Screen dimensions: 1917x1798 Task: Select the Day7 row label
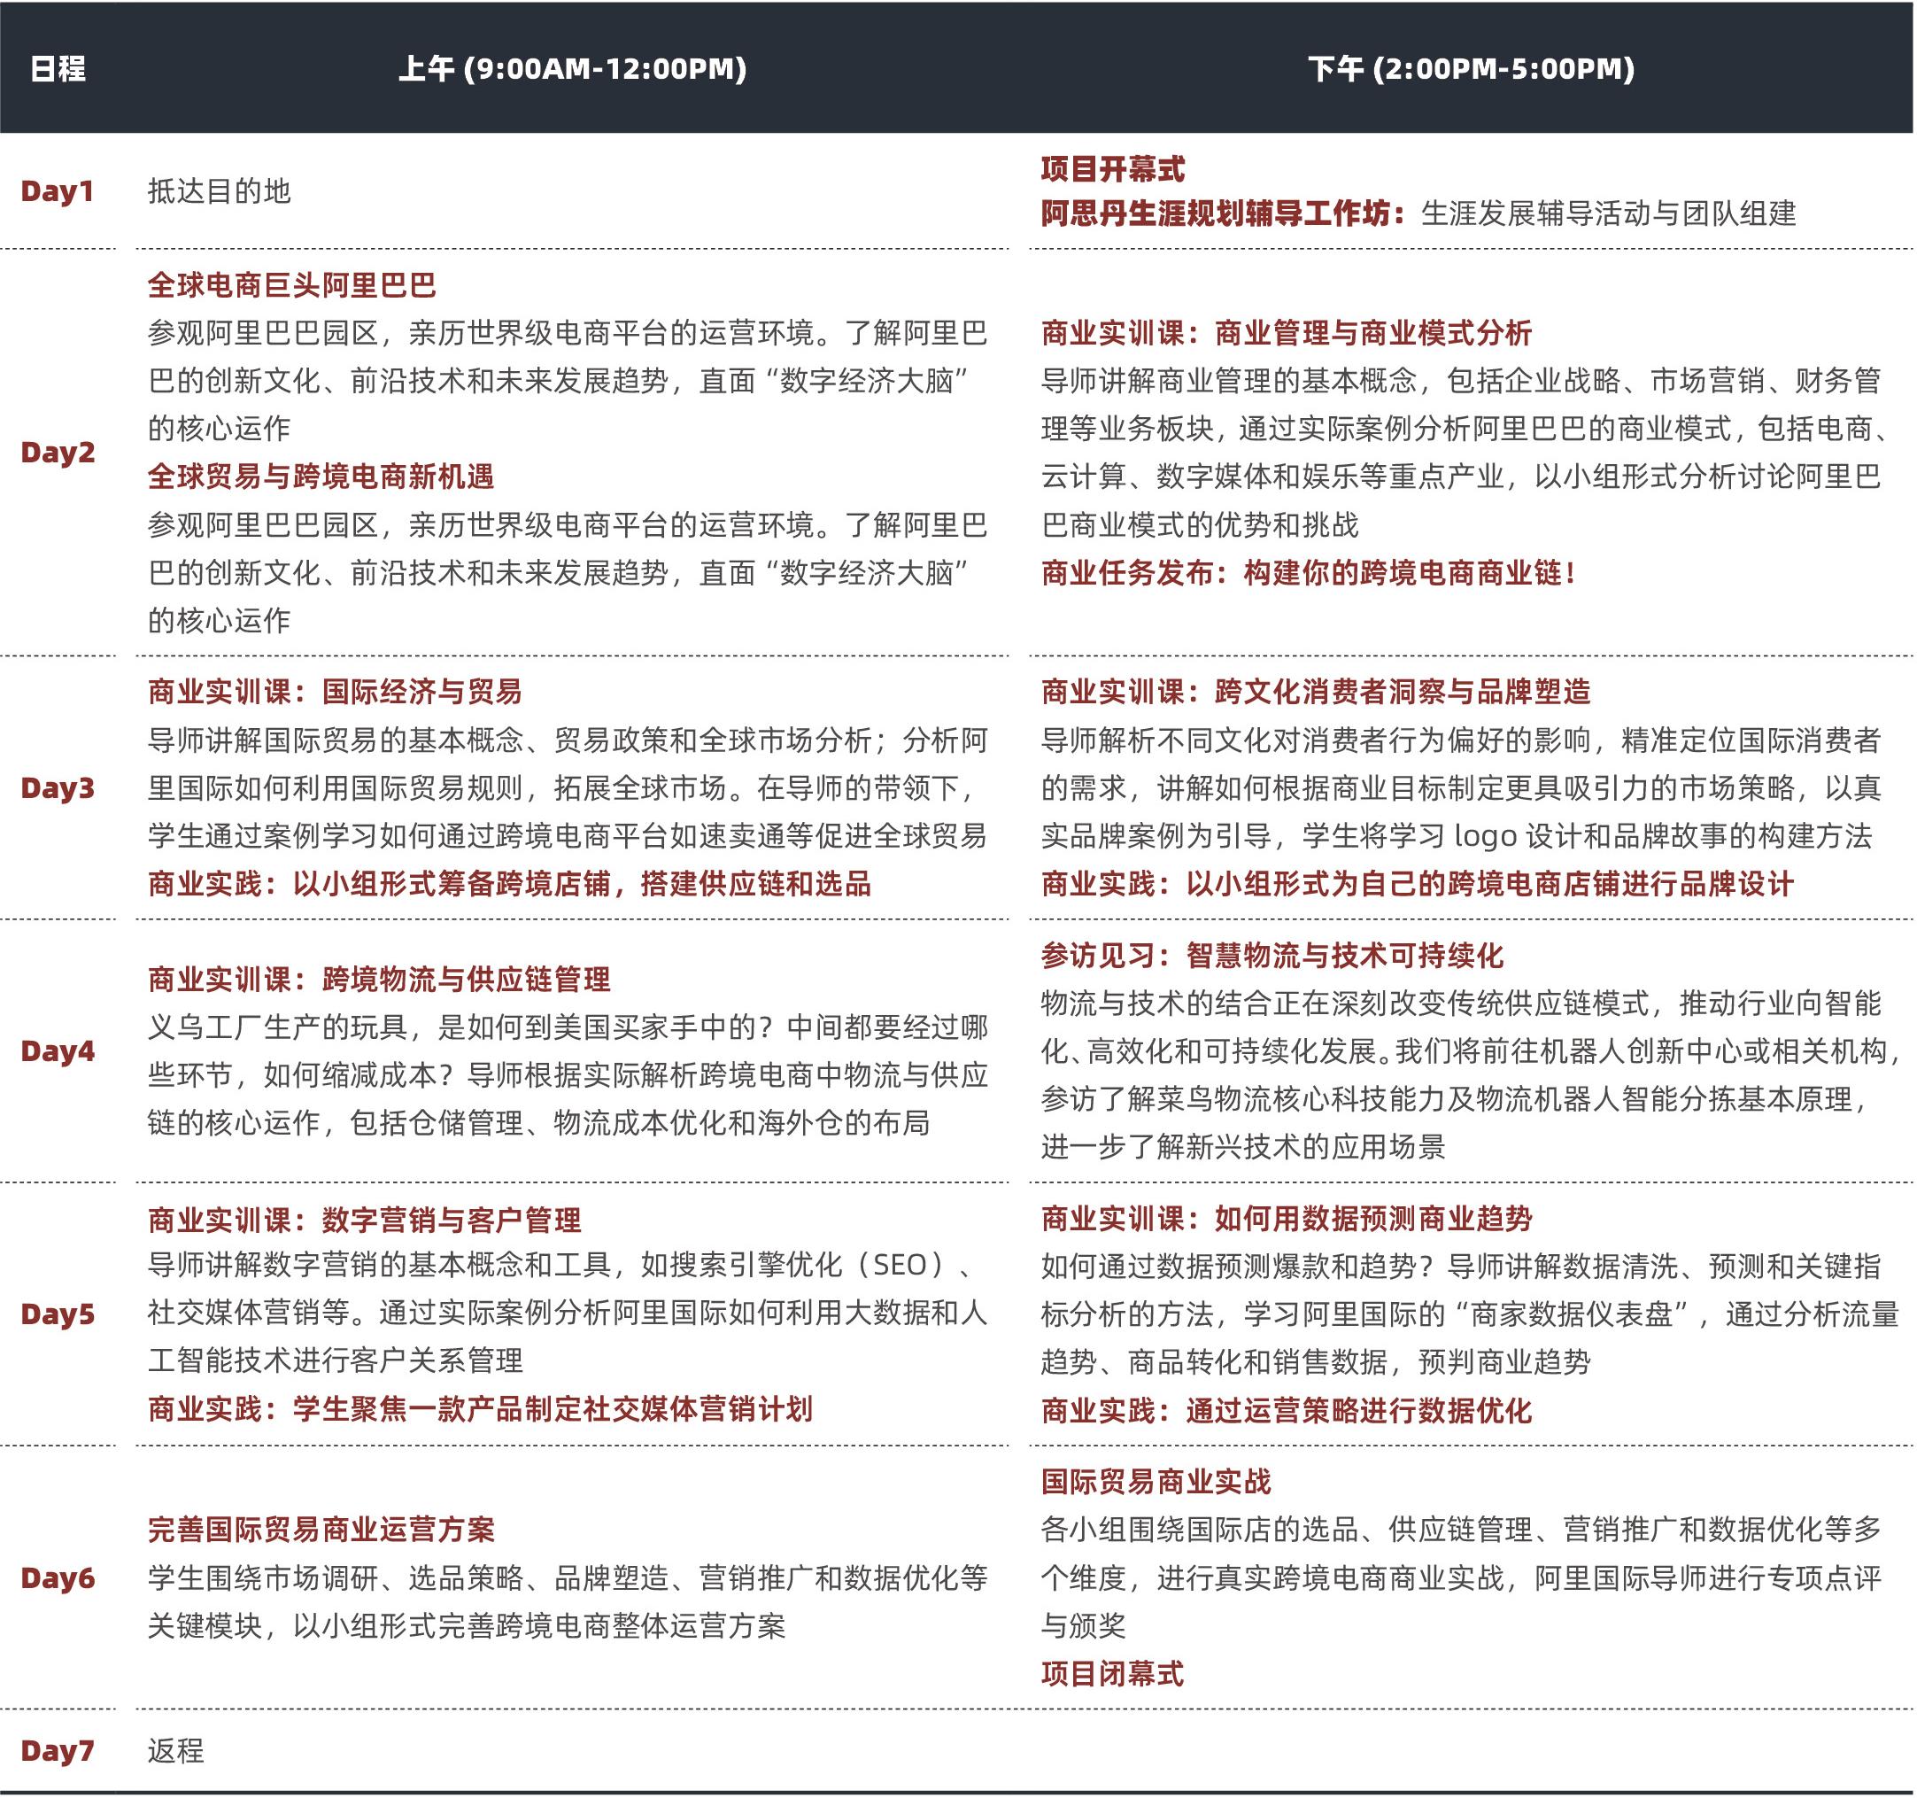click(58, 1751)
